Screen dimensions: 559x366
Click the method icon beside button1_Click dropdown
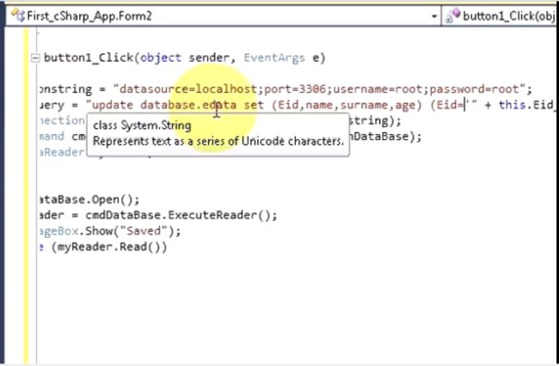coord(452,15)
